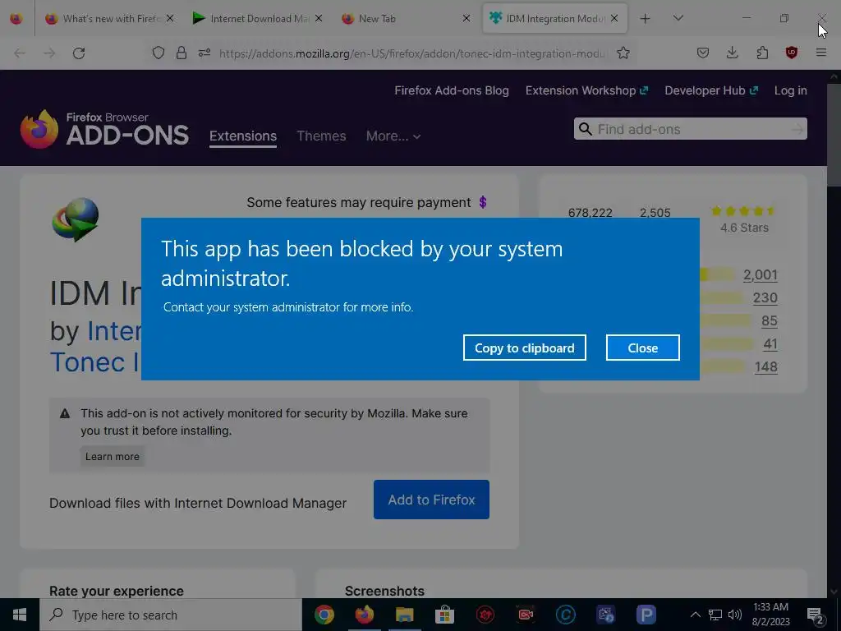Screen dimensions: 841x631
Task: Reload the current page
Action: pyautogui.click(x=79, y=53)
